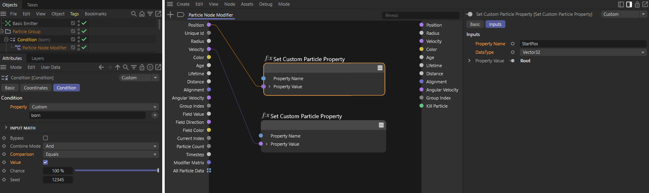Viewport: 649px width, 193px height.
Task: Click the Basic Emitter icon in object tree
Action: pos(8,23)
